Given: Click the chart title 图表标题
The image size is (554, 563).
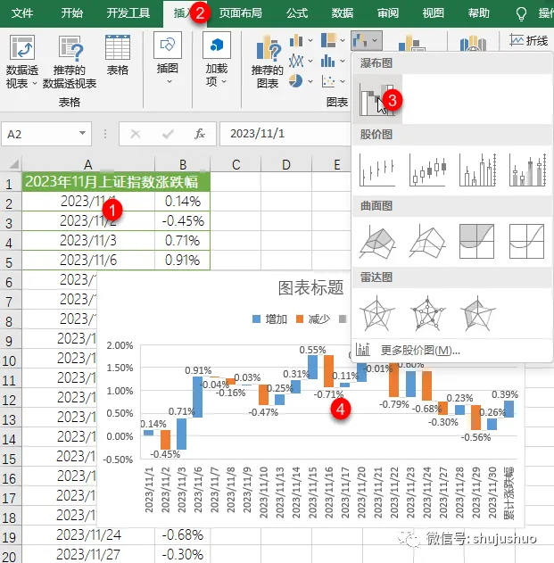Looking at the screenshot, I should point(311,287).
